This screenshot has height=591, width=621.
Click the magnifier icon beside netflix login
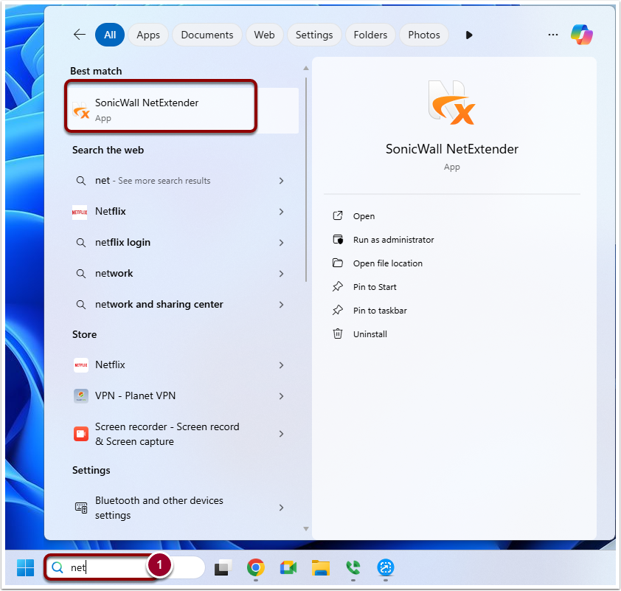[81, 243]
